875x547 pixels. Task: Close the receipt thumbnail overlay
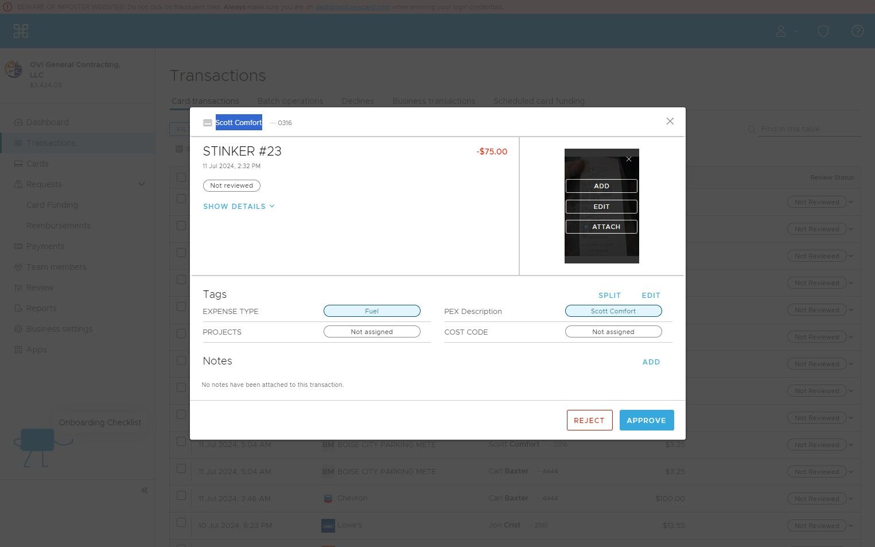(629, 159)
